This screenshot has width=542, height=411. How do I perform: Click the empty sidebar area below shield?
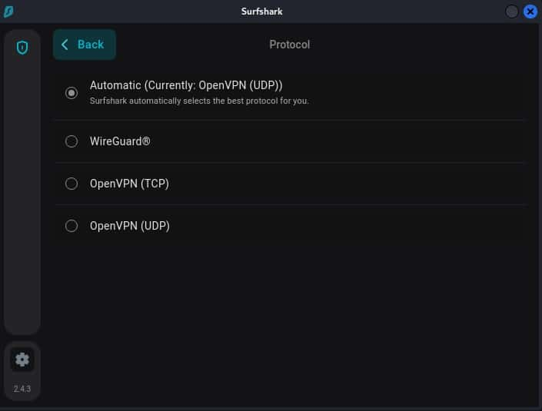[x=22, y=192]
